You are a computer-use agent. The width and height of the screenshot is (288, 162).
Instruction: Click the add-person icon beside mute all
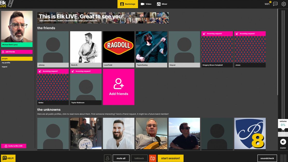[108, 158]
